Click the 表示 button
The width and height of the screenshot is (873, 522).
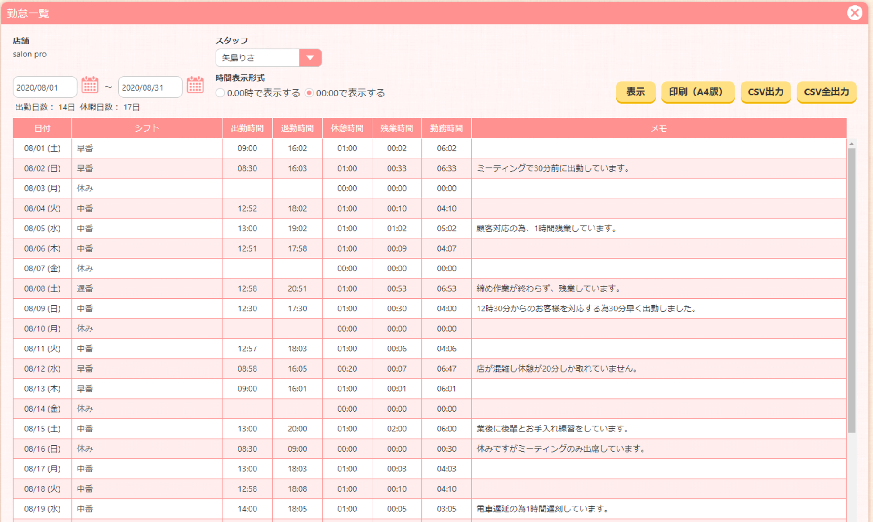point(636,92)
